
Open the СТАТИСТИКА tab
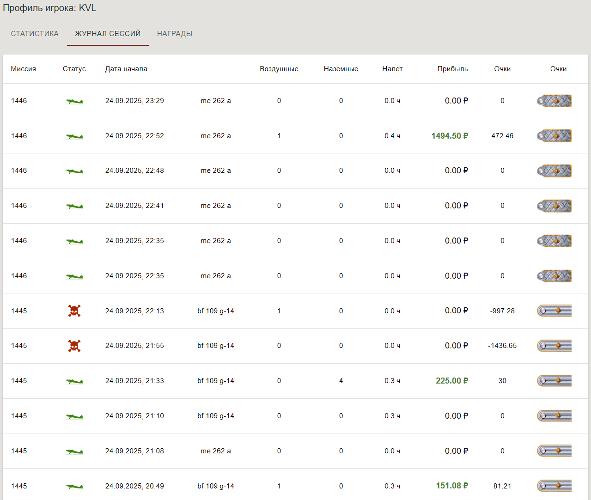[35, 34]
